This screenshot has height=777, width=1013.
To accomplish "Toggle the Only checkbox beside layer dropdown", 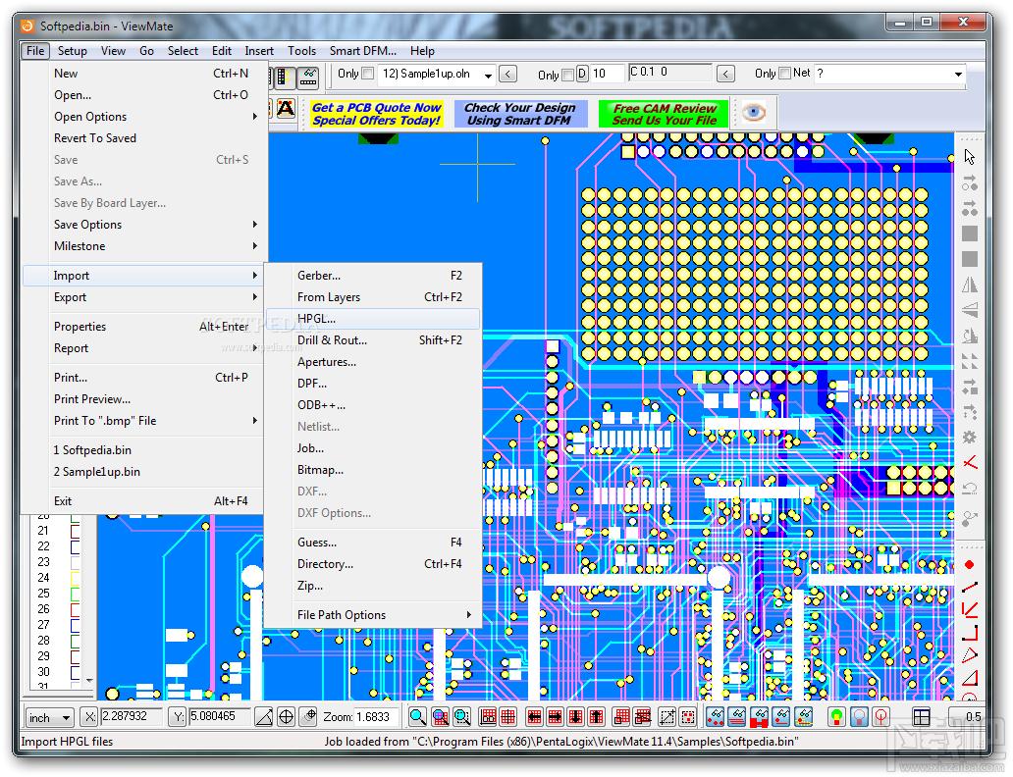I will point(367,74).
